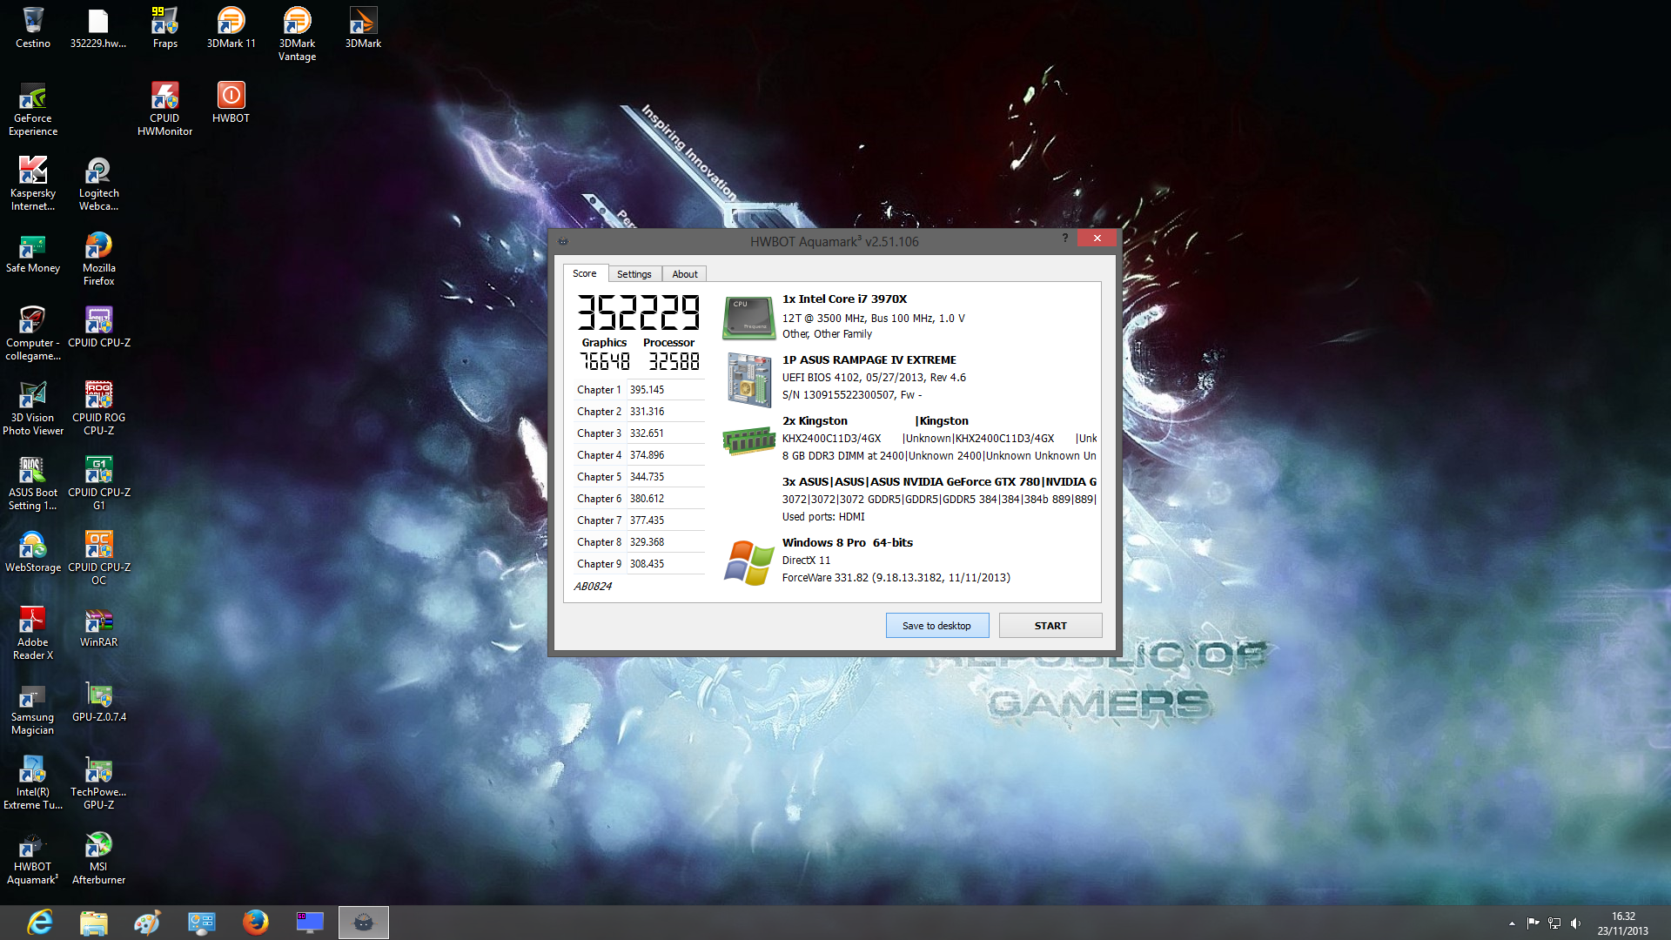Image resolution: width=1671 pixels, height=940 pixels.
Task: Launch CPUID HWMonitor shortcut
Action: click(164, 109)
